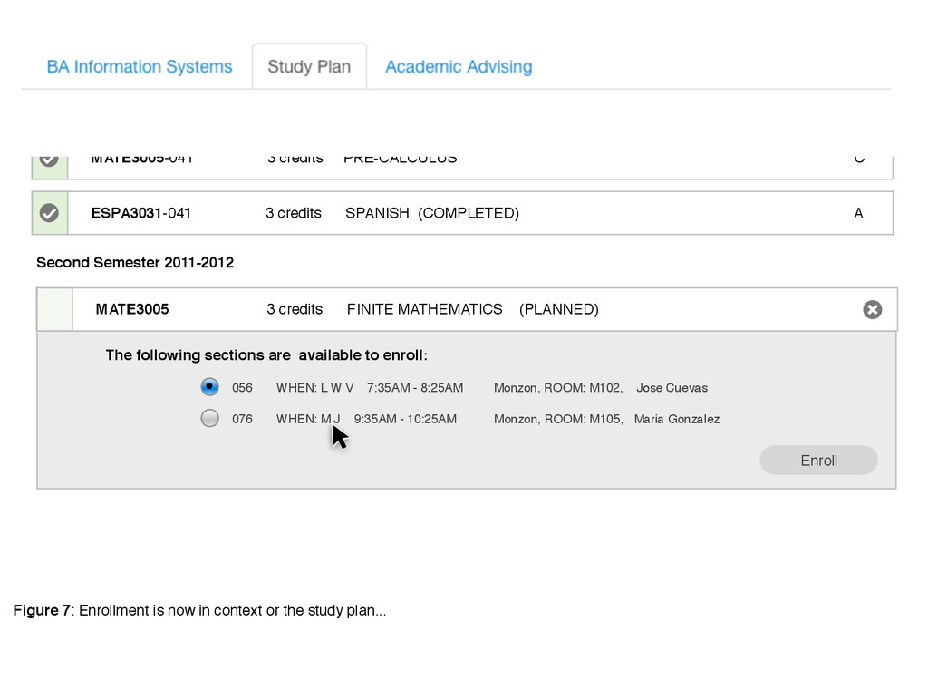This screenshot has height=679, width=928.
Task: Click the Maria Gonzalez instructor name
Action: point(677,419)
